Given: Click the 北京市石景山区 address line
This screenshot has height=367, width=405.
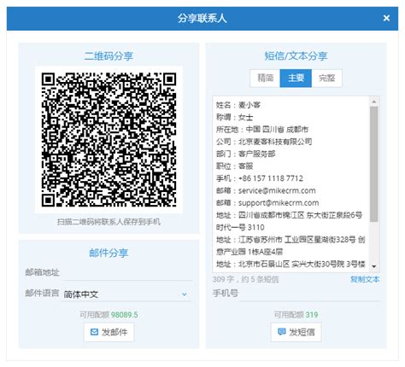Looking at the screenshot, I should [x=291, y=264].
